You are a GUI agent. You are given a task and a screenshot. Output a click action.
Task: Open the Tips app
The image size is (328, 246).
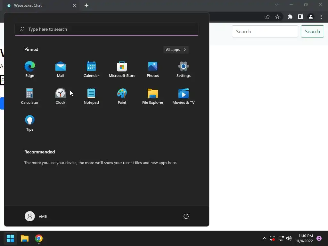(x=30, y=123)
